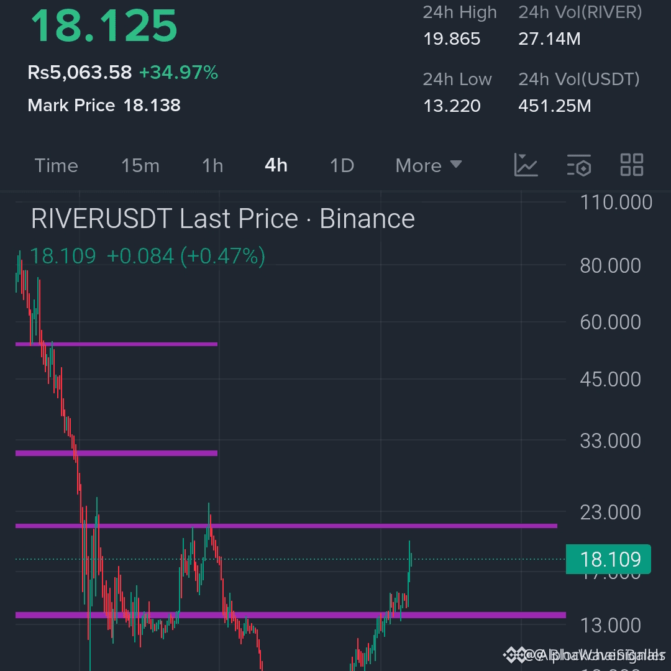Screen dimensions: 671x671
Task: Click the 13.000 price axis label
Action: [610, 625]
